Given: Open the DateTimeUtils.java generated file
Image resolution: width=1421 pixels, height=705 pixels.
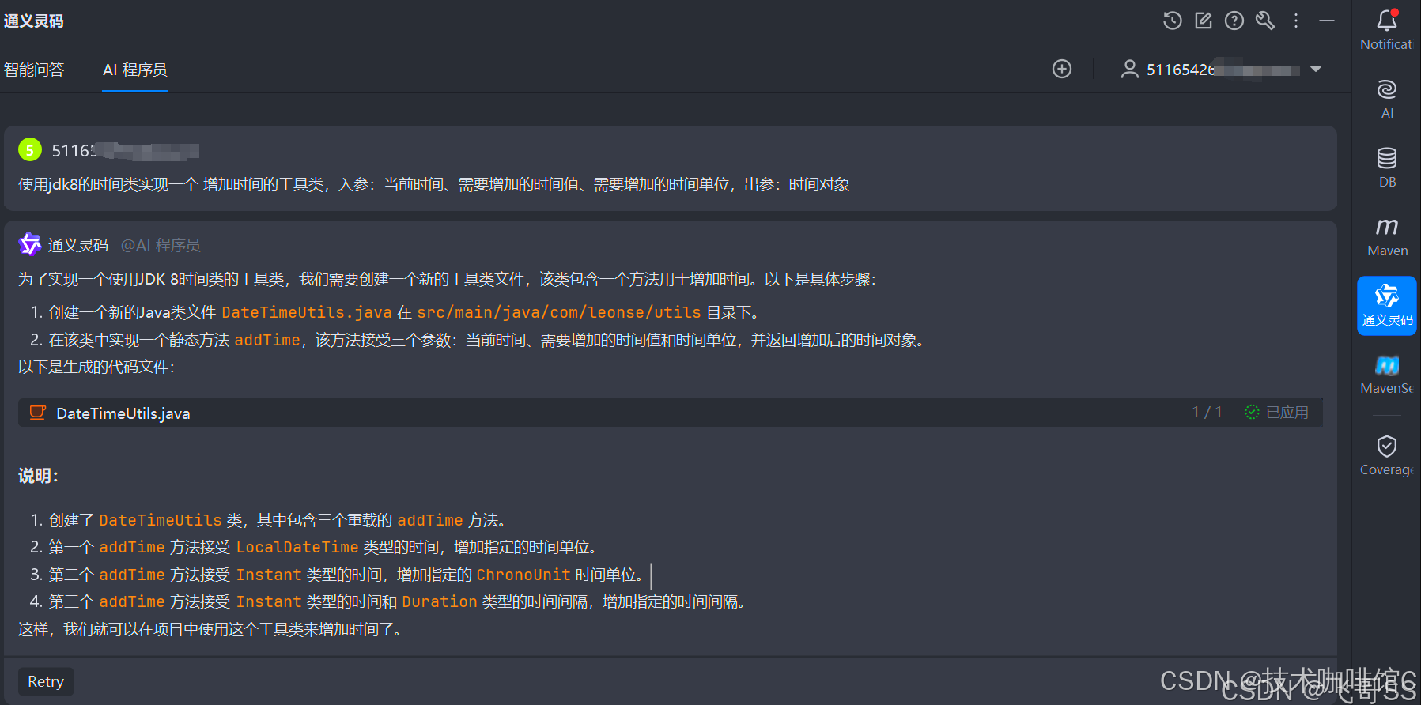Looking at the screenshot, I should (x=123, y=413).
